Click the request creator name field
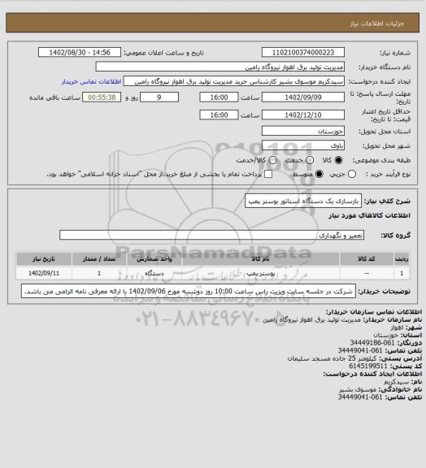The image size is (426, 468). 234,81
